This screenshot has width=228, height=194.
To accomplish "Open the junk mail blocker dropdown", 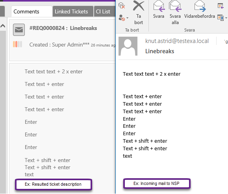I will click(x=124, y=18).
